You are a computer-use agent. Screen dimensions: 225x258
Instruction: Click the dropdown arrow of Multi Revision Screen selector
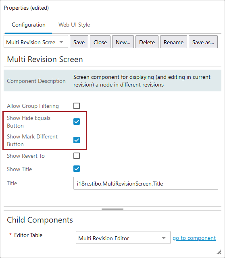61,42
